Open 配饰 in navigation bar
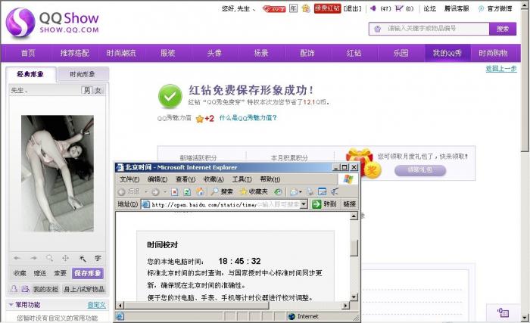530x323 pixels. [307, 53]
